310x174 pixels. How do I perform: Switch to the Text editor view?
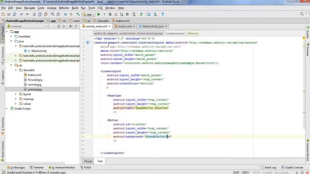100,161
